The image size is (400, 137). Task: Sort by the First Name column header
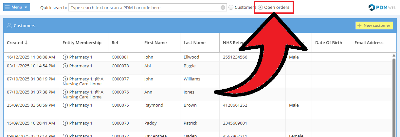tap(155, 43)
